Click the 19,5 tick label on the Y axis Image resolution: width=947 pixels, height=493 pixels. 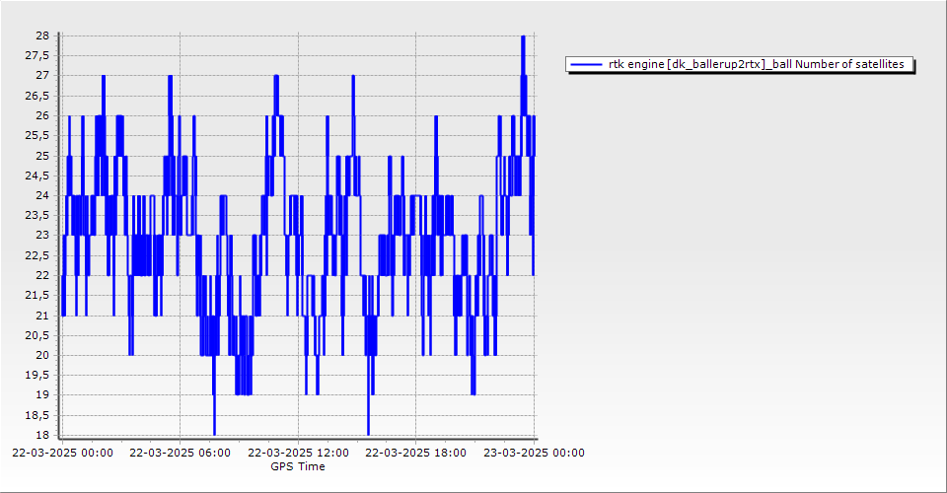pyautogui.click(x=36, y=375)
